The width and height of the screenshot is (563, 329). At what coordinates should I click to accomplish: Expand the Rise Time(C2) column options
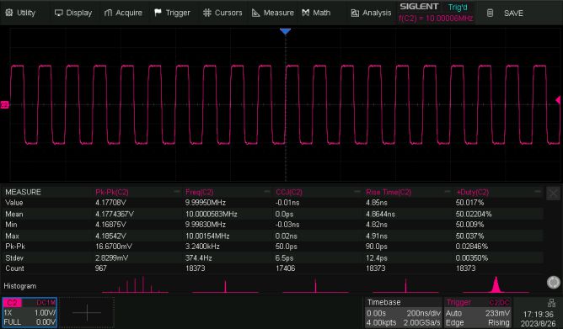tap(447, 192)
